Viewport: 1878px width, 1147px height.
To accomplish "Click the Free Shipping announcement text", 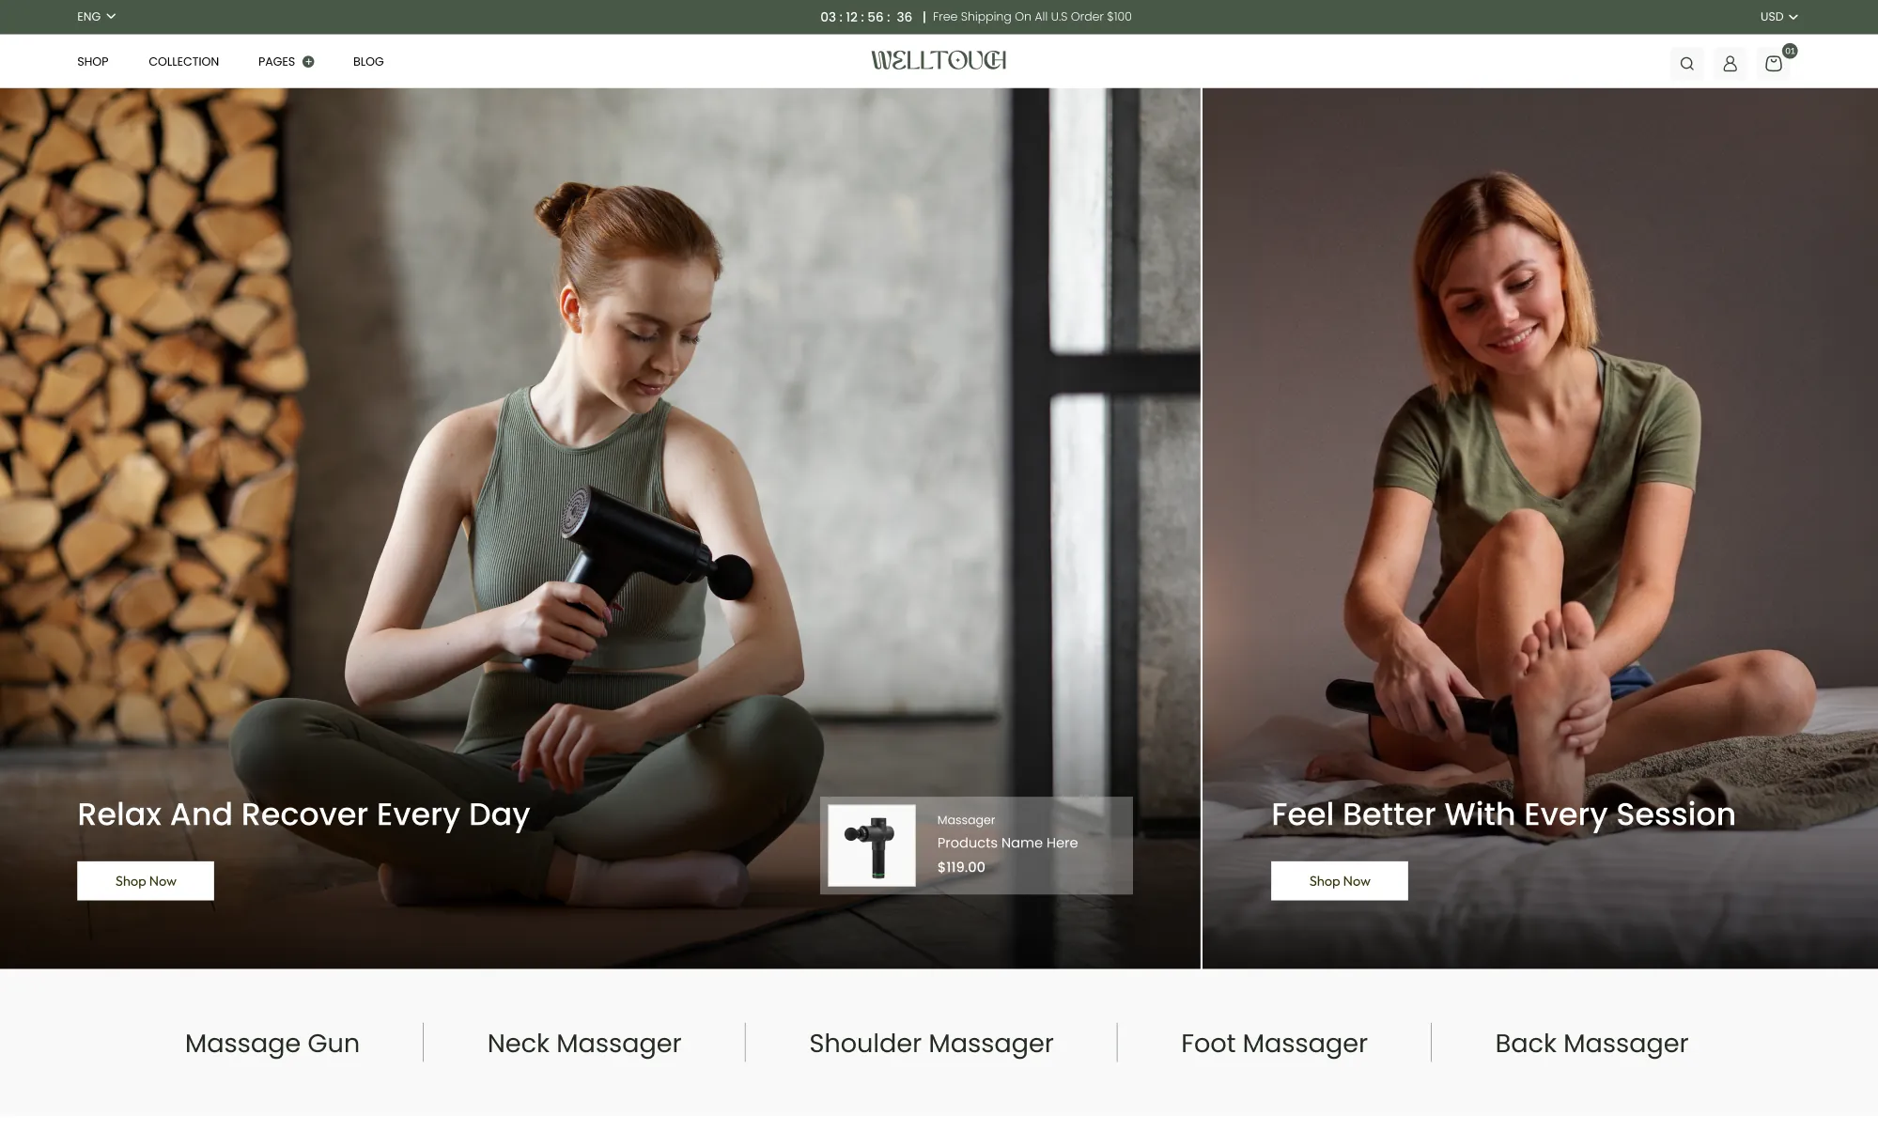I will (x=1032, y=17).
